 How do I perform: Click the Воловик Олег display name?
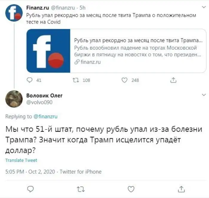(x=44, y=96)
